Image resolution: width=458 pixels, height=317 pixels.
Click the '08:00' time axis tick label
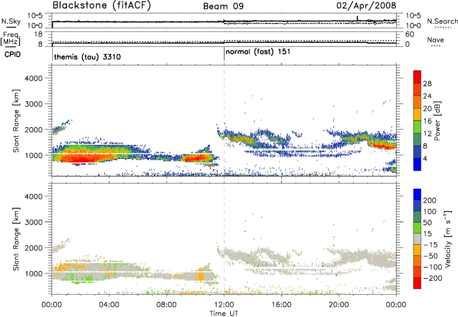click(167, 305)
